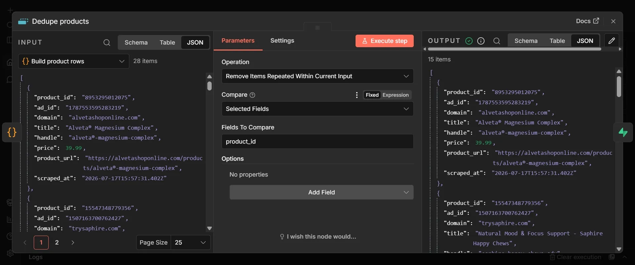This screenshot has width=635, height=265.
Task: Click the green output success checkmark
Action: (469, 41)
